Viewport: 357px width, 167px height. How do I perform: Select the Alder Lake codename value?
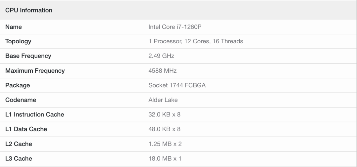[x=163, y=100]
